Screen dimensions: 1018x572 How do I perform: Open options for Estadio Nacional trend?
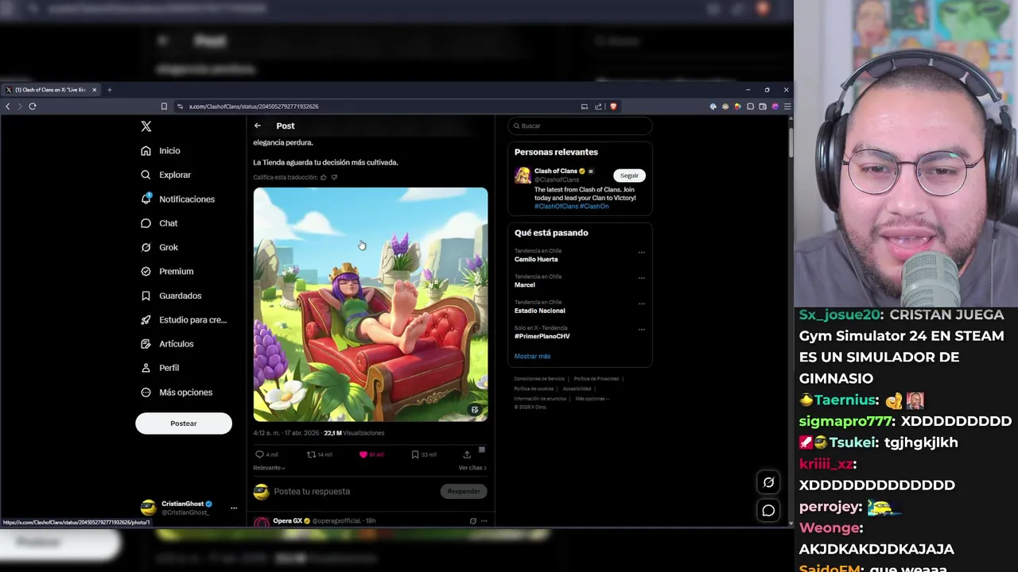[642, 303]
